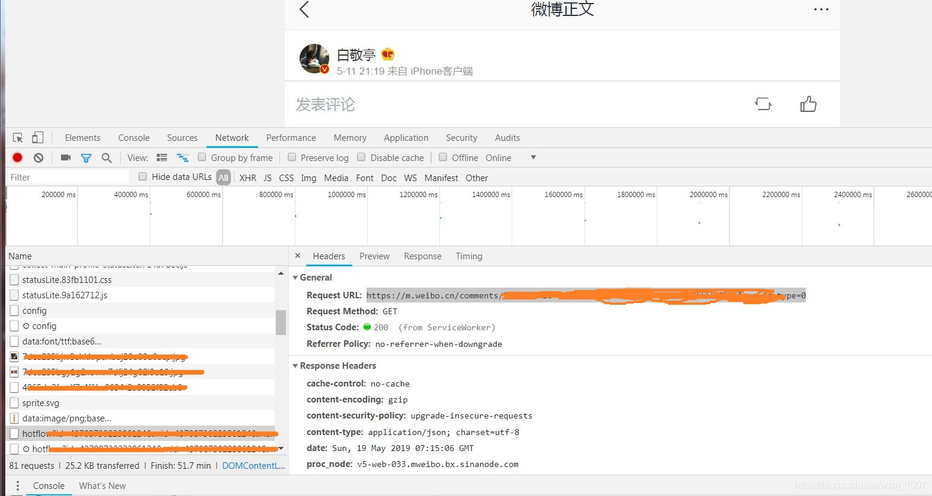The width and height of the screenshot is (932, 496).
Task: Filter requests by CSS
Action: [x=287, y=178]
